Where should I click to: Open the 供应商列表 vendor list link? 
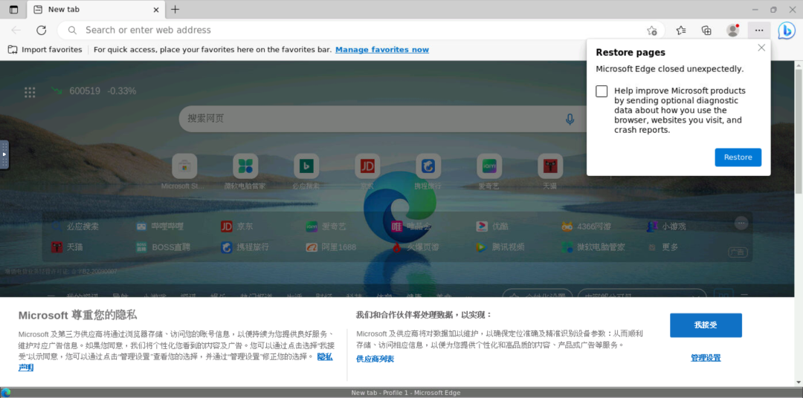point(375,359)
